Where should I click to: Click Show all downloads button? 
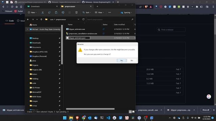(206, 110)
